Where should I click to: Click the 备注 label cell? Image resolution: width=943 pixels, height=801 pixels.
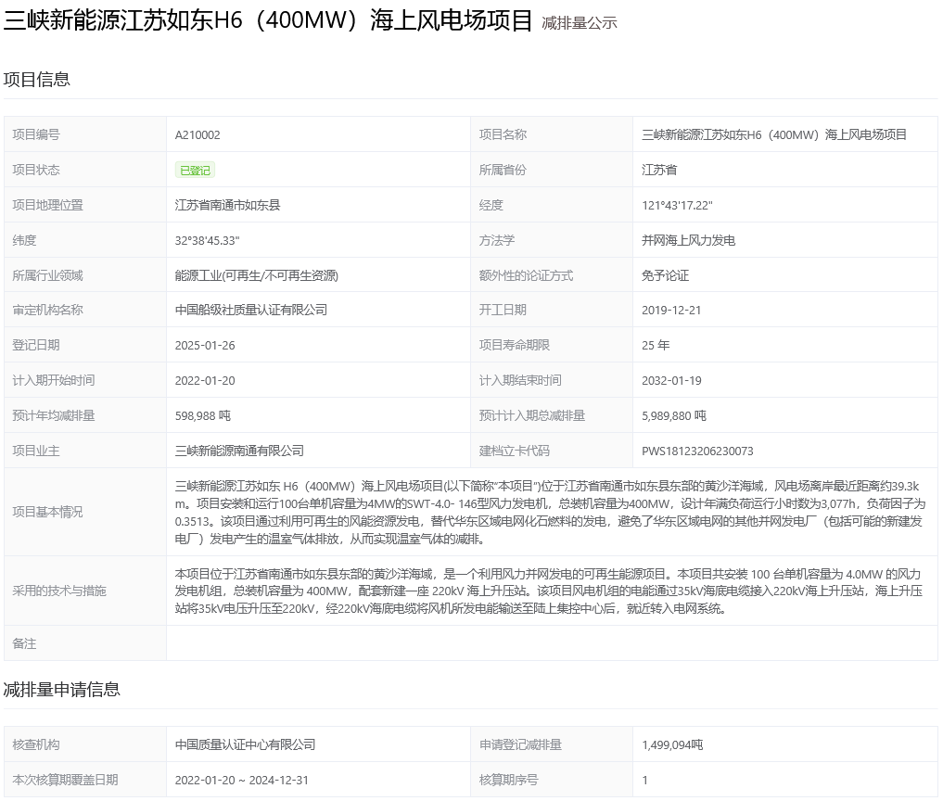click(x=84, y=643)
